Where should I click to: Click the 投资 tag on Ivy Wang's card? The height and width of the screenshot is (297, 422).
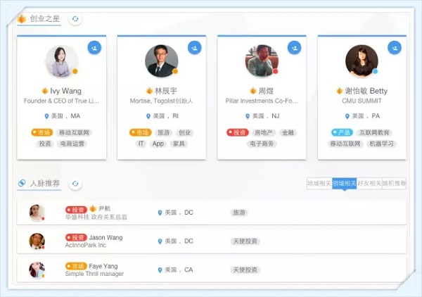pyautogui.click(x=45, y=144)
